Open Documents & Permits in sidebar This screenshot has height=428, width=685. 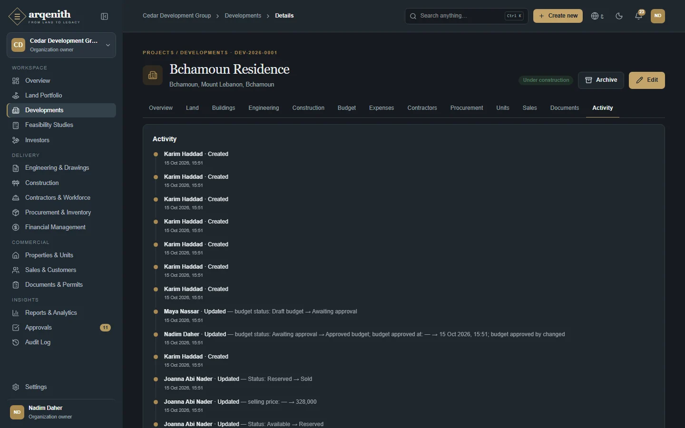coord(61,285)
